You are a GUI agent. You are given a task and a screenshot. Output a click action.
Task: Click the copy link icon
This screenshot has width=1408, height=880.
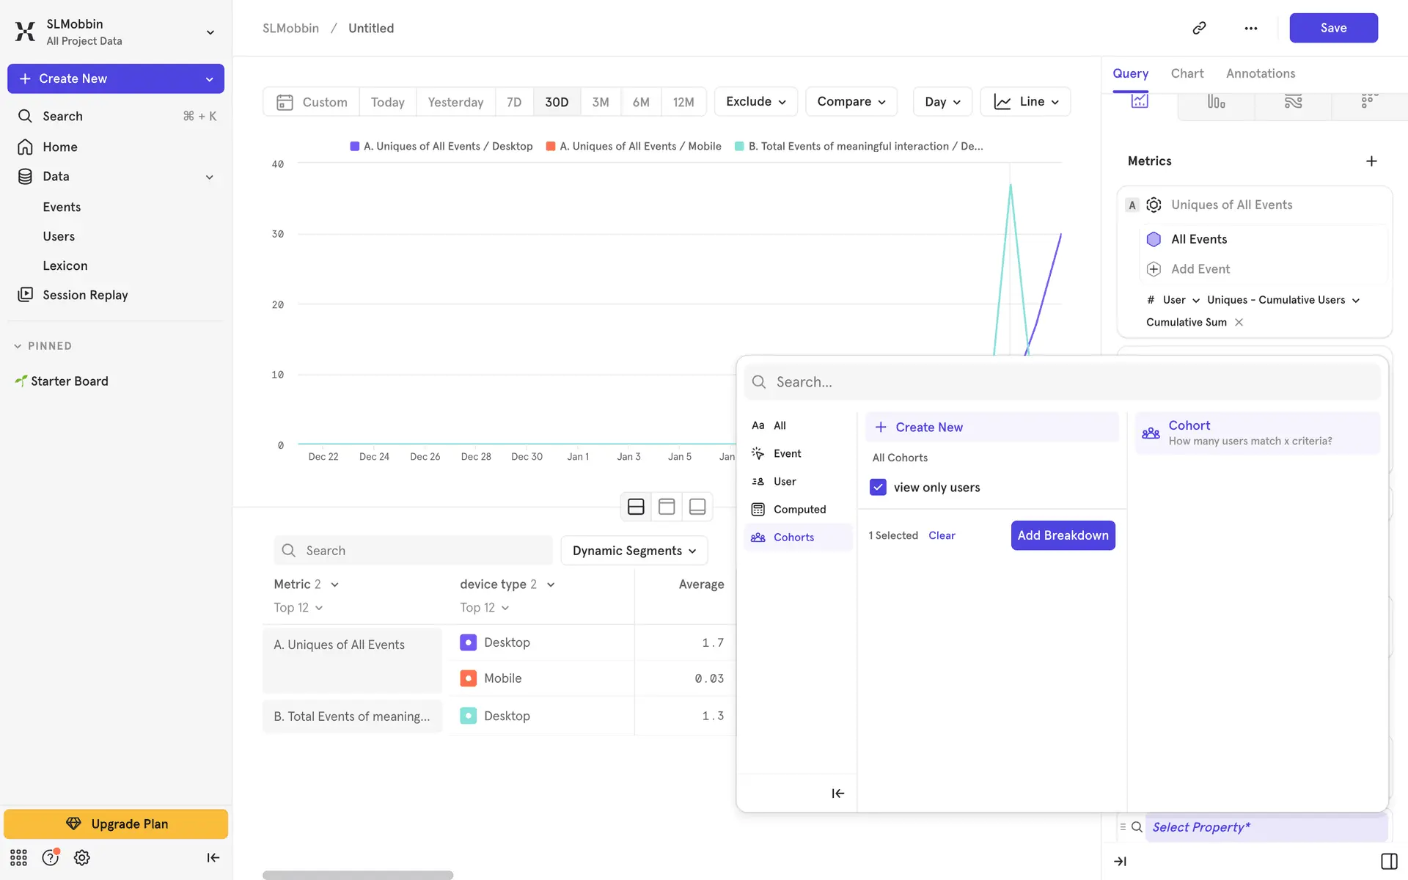click(x=1199, y=28)
